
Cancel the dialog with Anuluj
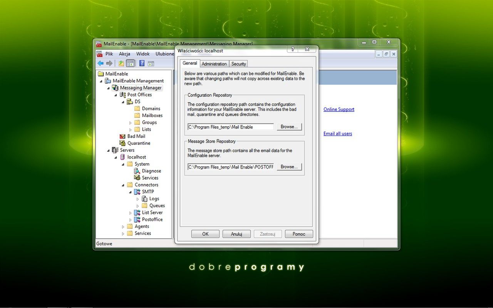point(236,234)
